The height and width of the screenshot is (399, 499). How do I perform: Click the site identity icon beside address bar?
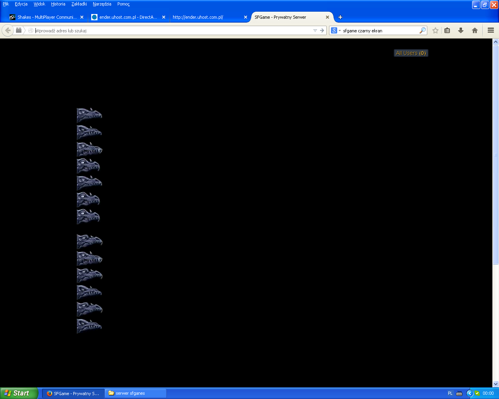[31, 30]
